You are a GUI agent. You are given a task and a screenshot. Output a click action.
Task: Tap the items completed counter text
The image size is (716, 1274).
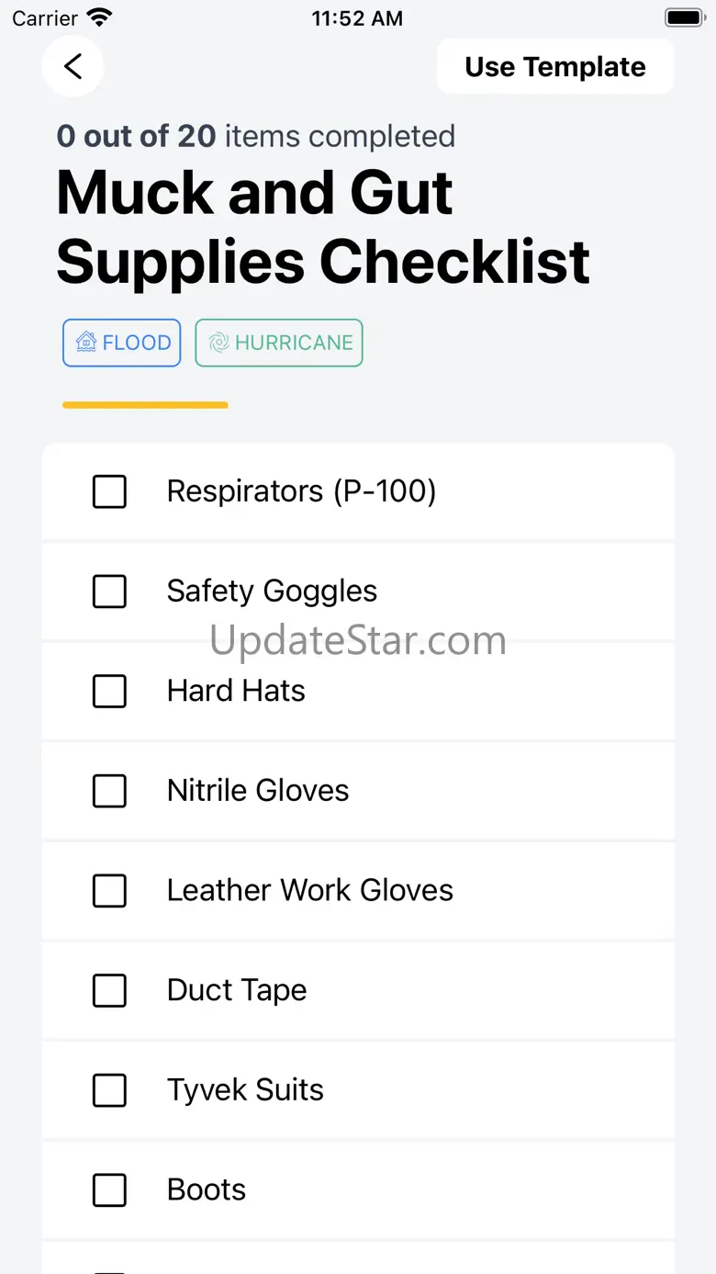(256, 136)
